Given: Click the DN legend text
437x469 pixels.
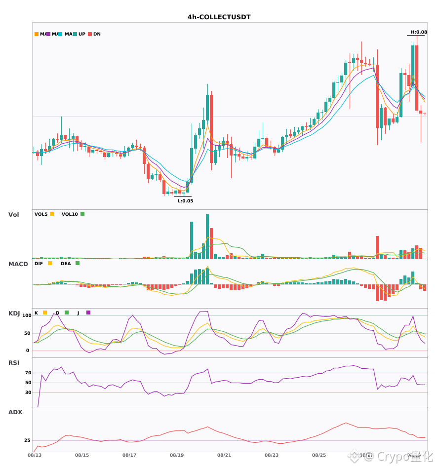Looking at the screenshot, I should [97, 34].
